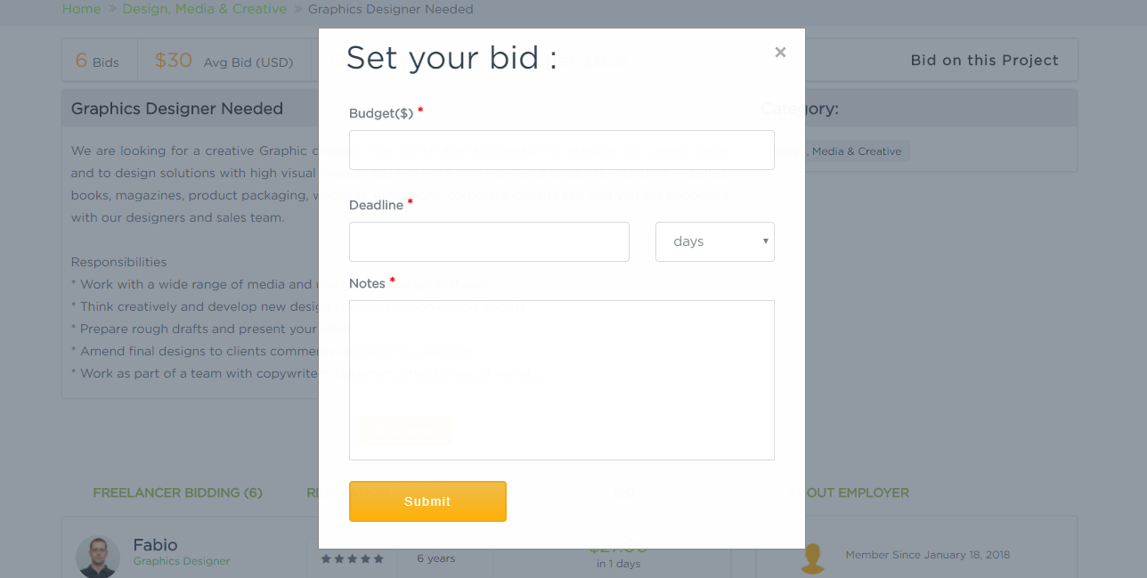Click inside the Notes text area

pyautogui.click(x=561, y=379)
